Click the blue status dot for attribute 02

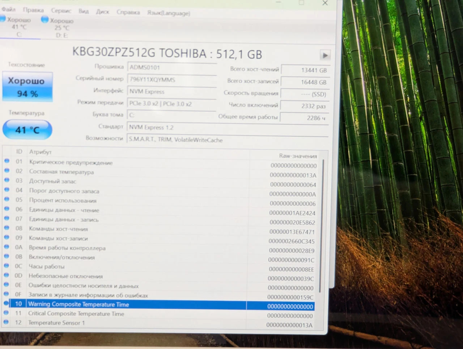[7, 170]
